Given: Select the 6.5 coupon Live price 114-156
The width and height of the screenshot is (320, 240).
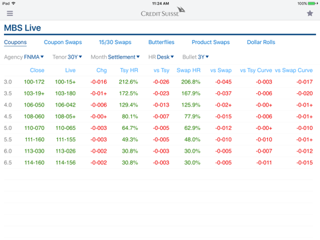Looking at the screenshot, I should 65,163.
